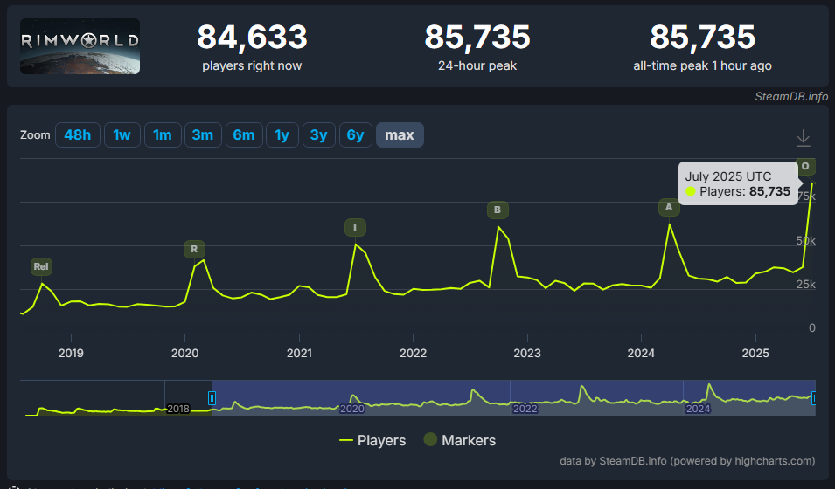835x489 pixels.
Task: Click the shaded navigator selection area
Action: [513, 397]
